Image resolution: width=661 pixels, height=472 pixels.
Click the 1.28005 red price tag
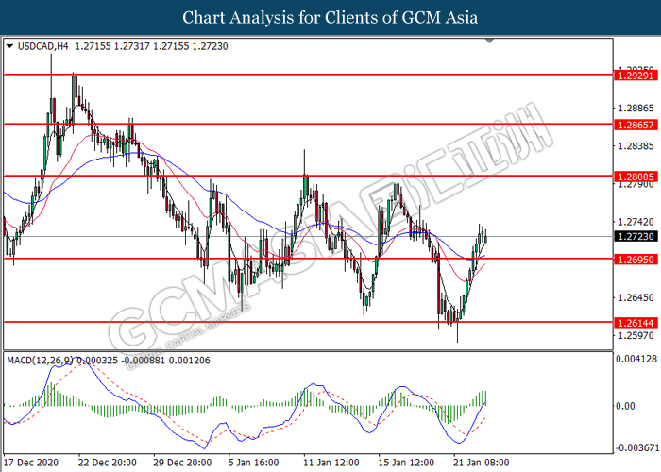click(x=634, y=176)
